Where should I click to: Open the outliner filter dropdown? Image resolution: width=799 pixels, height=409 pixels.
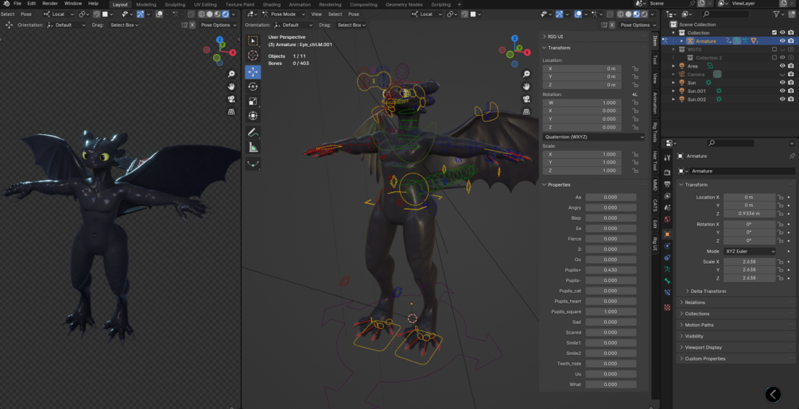(778, 14)
